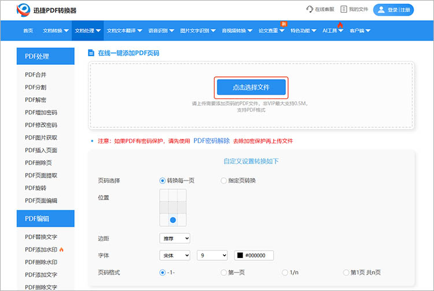Viewport: 434px width, 291px height.
Task: Open PDF添加文字 in the sidebar
Action: (x=41, y=275)
